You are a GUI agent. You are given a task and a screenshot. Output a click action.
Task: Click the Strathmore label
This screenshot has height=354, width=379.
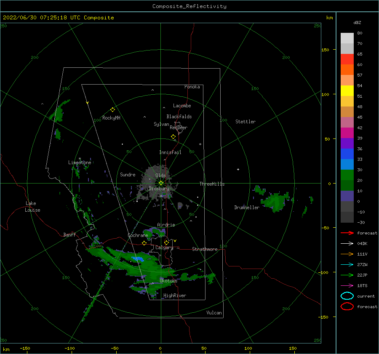205,249
